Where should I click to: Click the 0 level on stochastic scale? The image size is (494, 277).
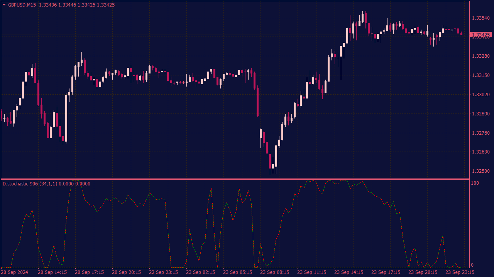[472, 265]
